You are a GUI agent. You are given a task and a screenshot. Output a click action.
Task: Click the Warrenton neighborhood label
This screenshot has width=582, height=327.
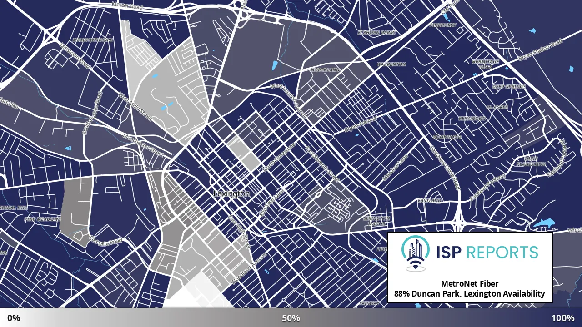[391, 64]
